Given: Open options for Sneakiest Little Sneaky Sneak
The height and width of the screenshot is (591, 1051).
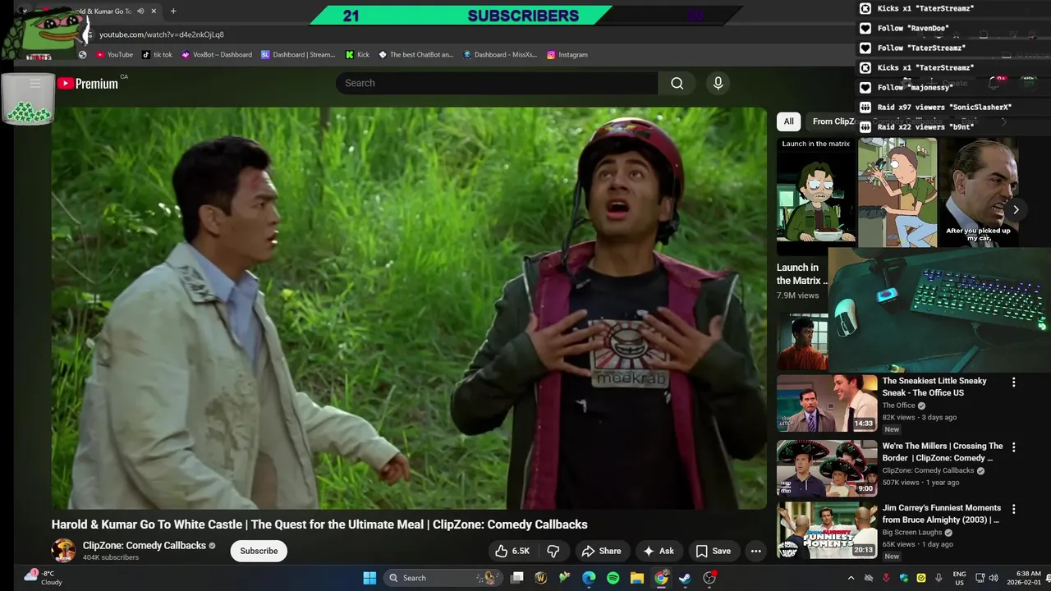Looking at the screenshot, I should 1013,383.
